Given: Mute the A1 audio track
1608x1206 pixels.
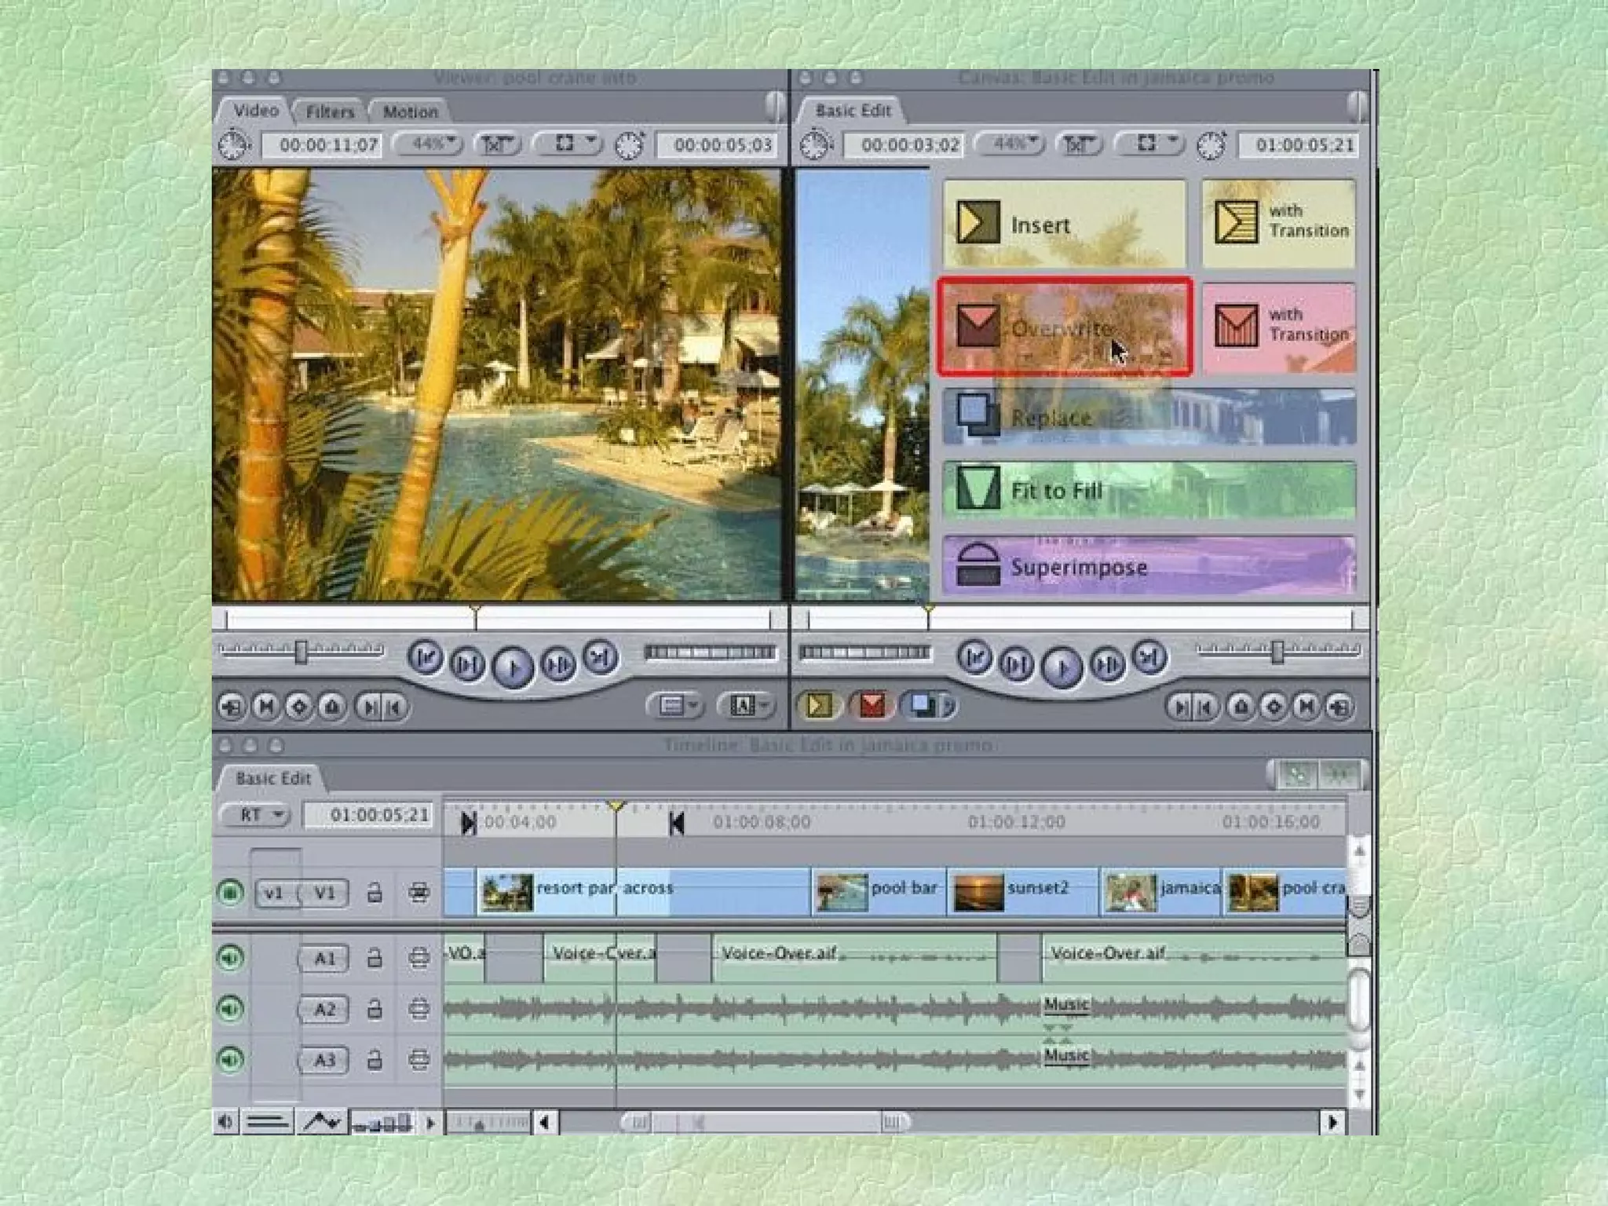Looking at the screenshot, I should [x=230, y=958].
